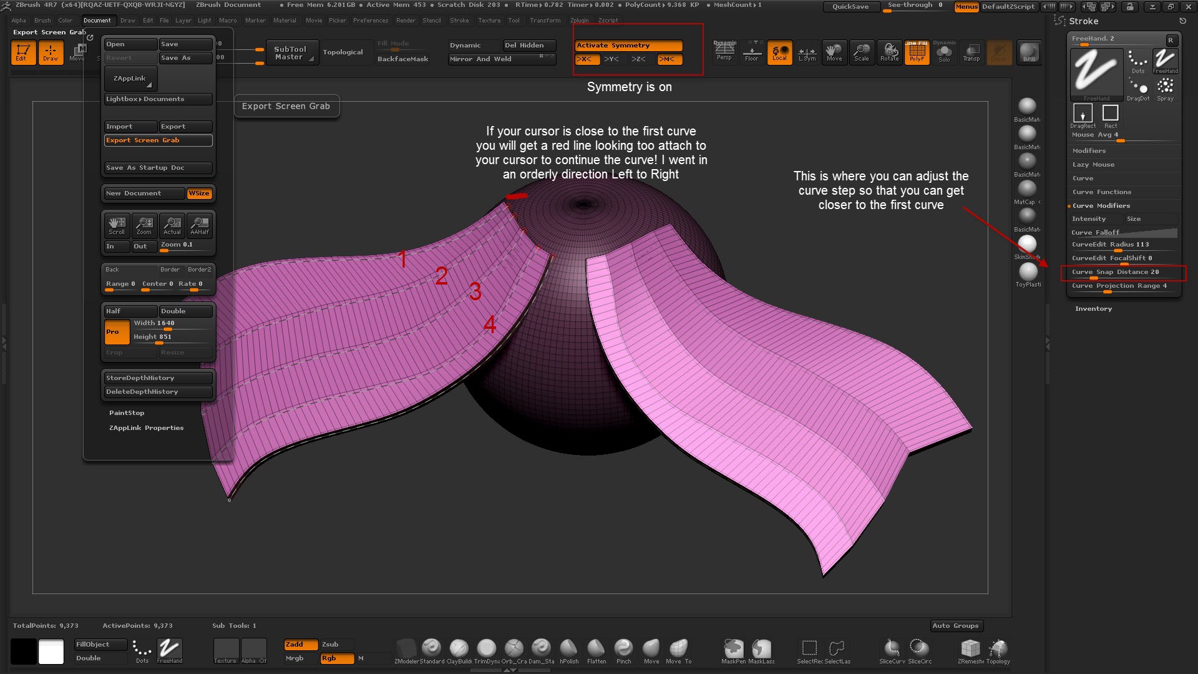
Task: Pick the white secondary color swatch
Action: click(51, 652)
